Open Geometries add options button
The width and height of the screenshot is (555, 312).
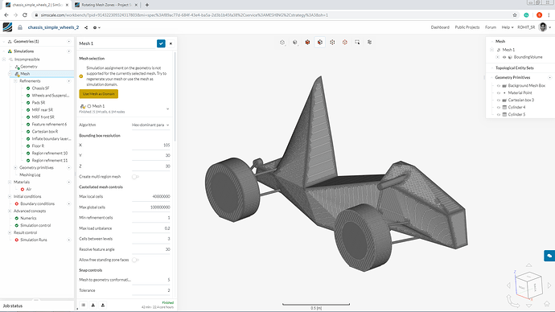pos(68,42)
